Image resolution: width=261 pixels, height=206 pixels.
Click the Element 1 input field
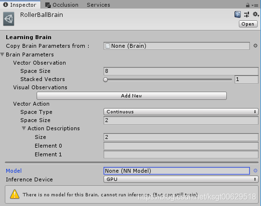click(181, 154)
